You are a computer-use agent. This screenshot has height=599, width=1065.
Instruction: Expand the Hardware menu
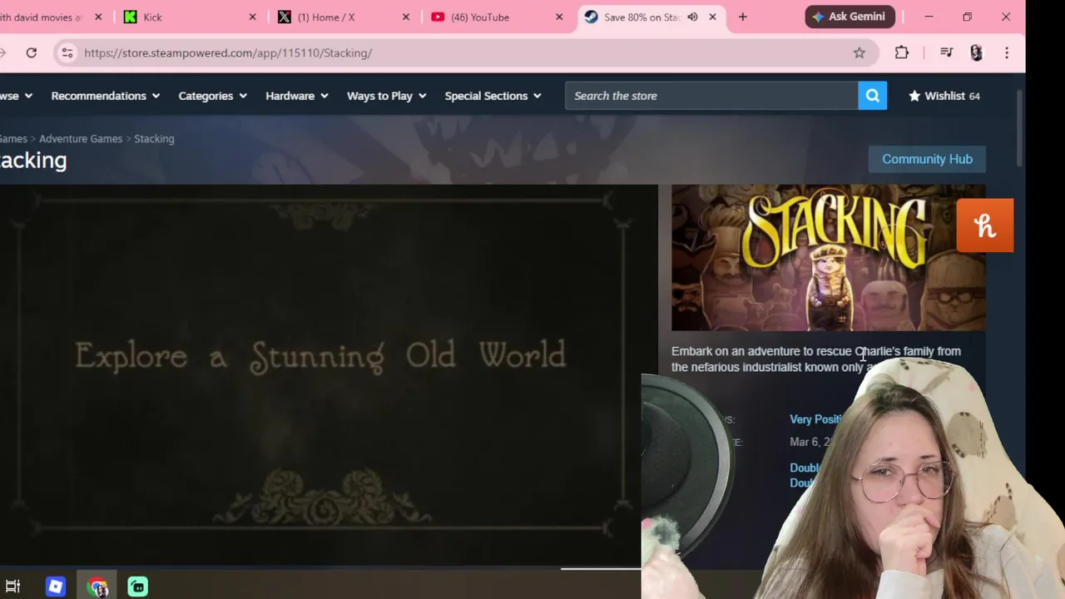[x=296, y=96]
